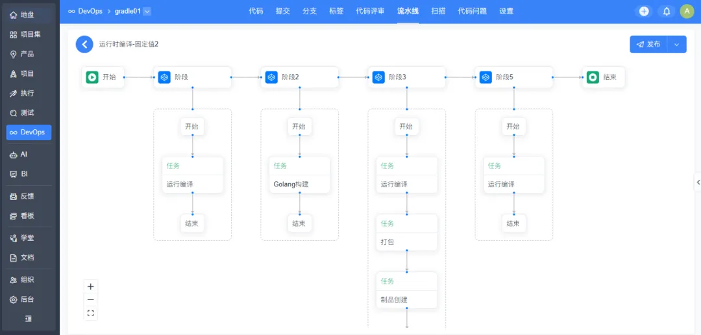Screen dimensions: 701x335
Task: Open 文档 in the sidebar
Action: tap(29, 258)
